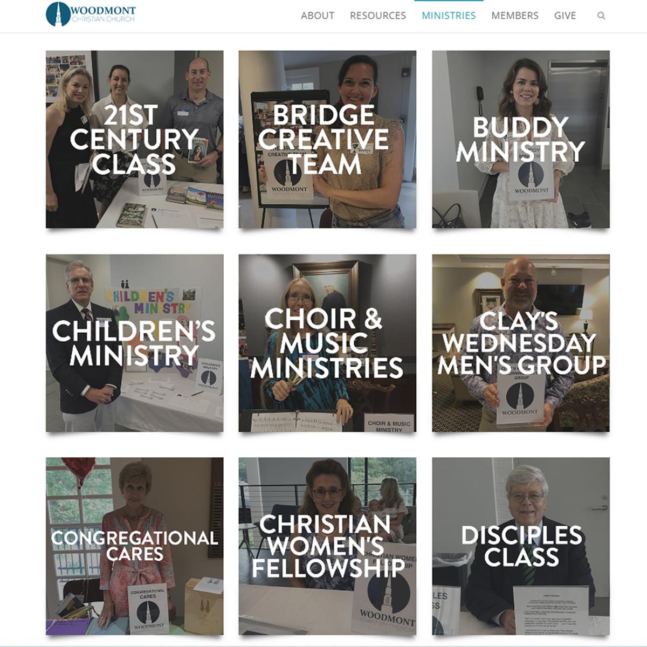Open the Members menu
Screen dimensions: 647x647
click(x=515, y=16)
